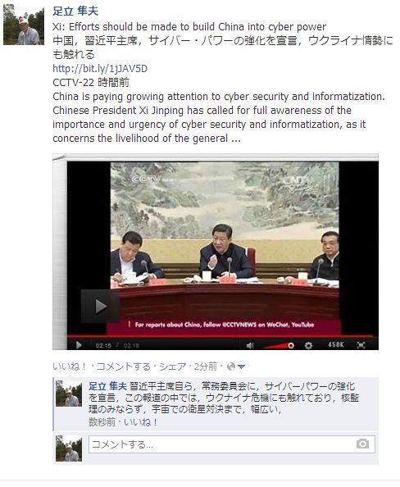Open the poster's large profile thumbnail
This screenshot has height=487, width=400.
(x=24, y=25)
